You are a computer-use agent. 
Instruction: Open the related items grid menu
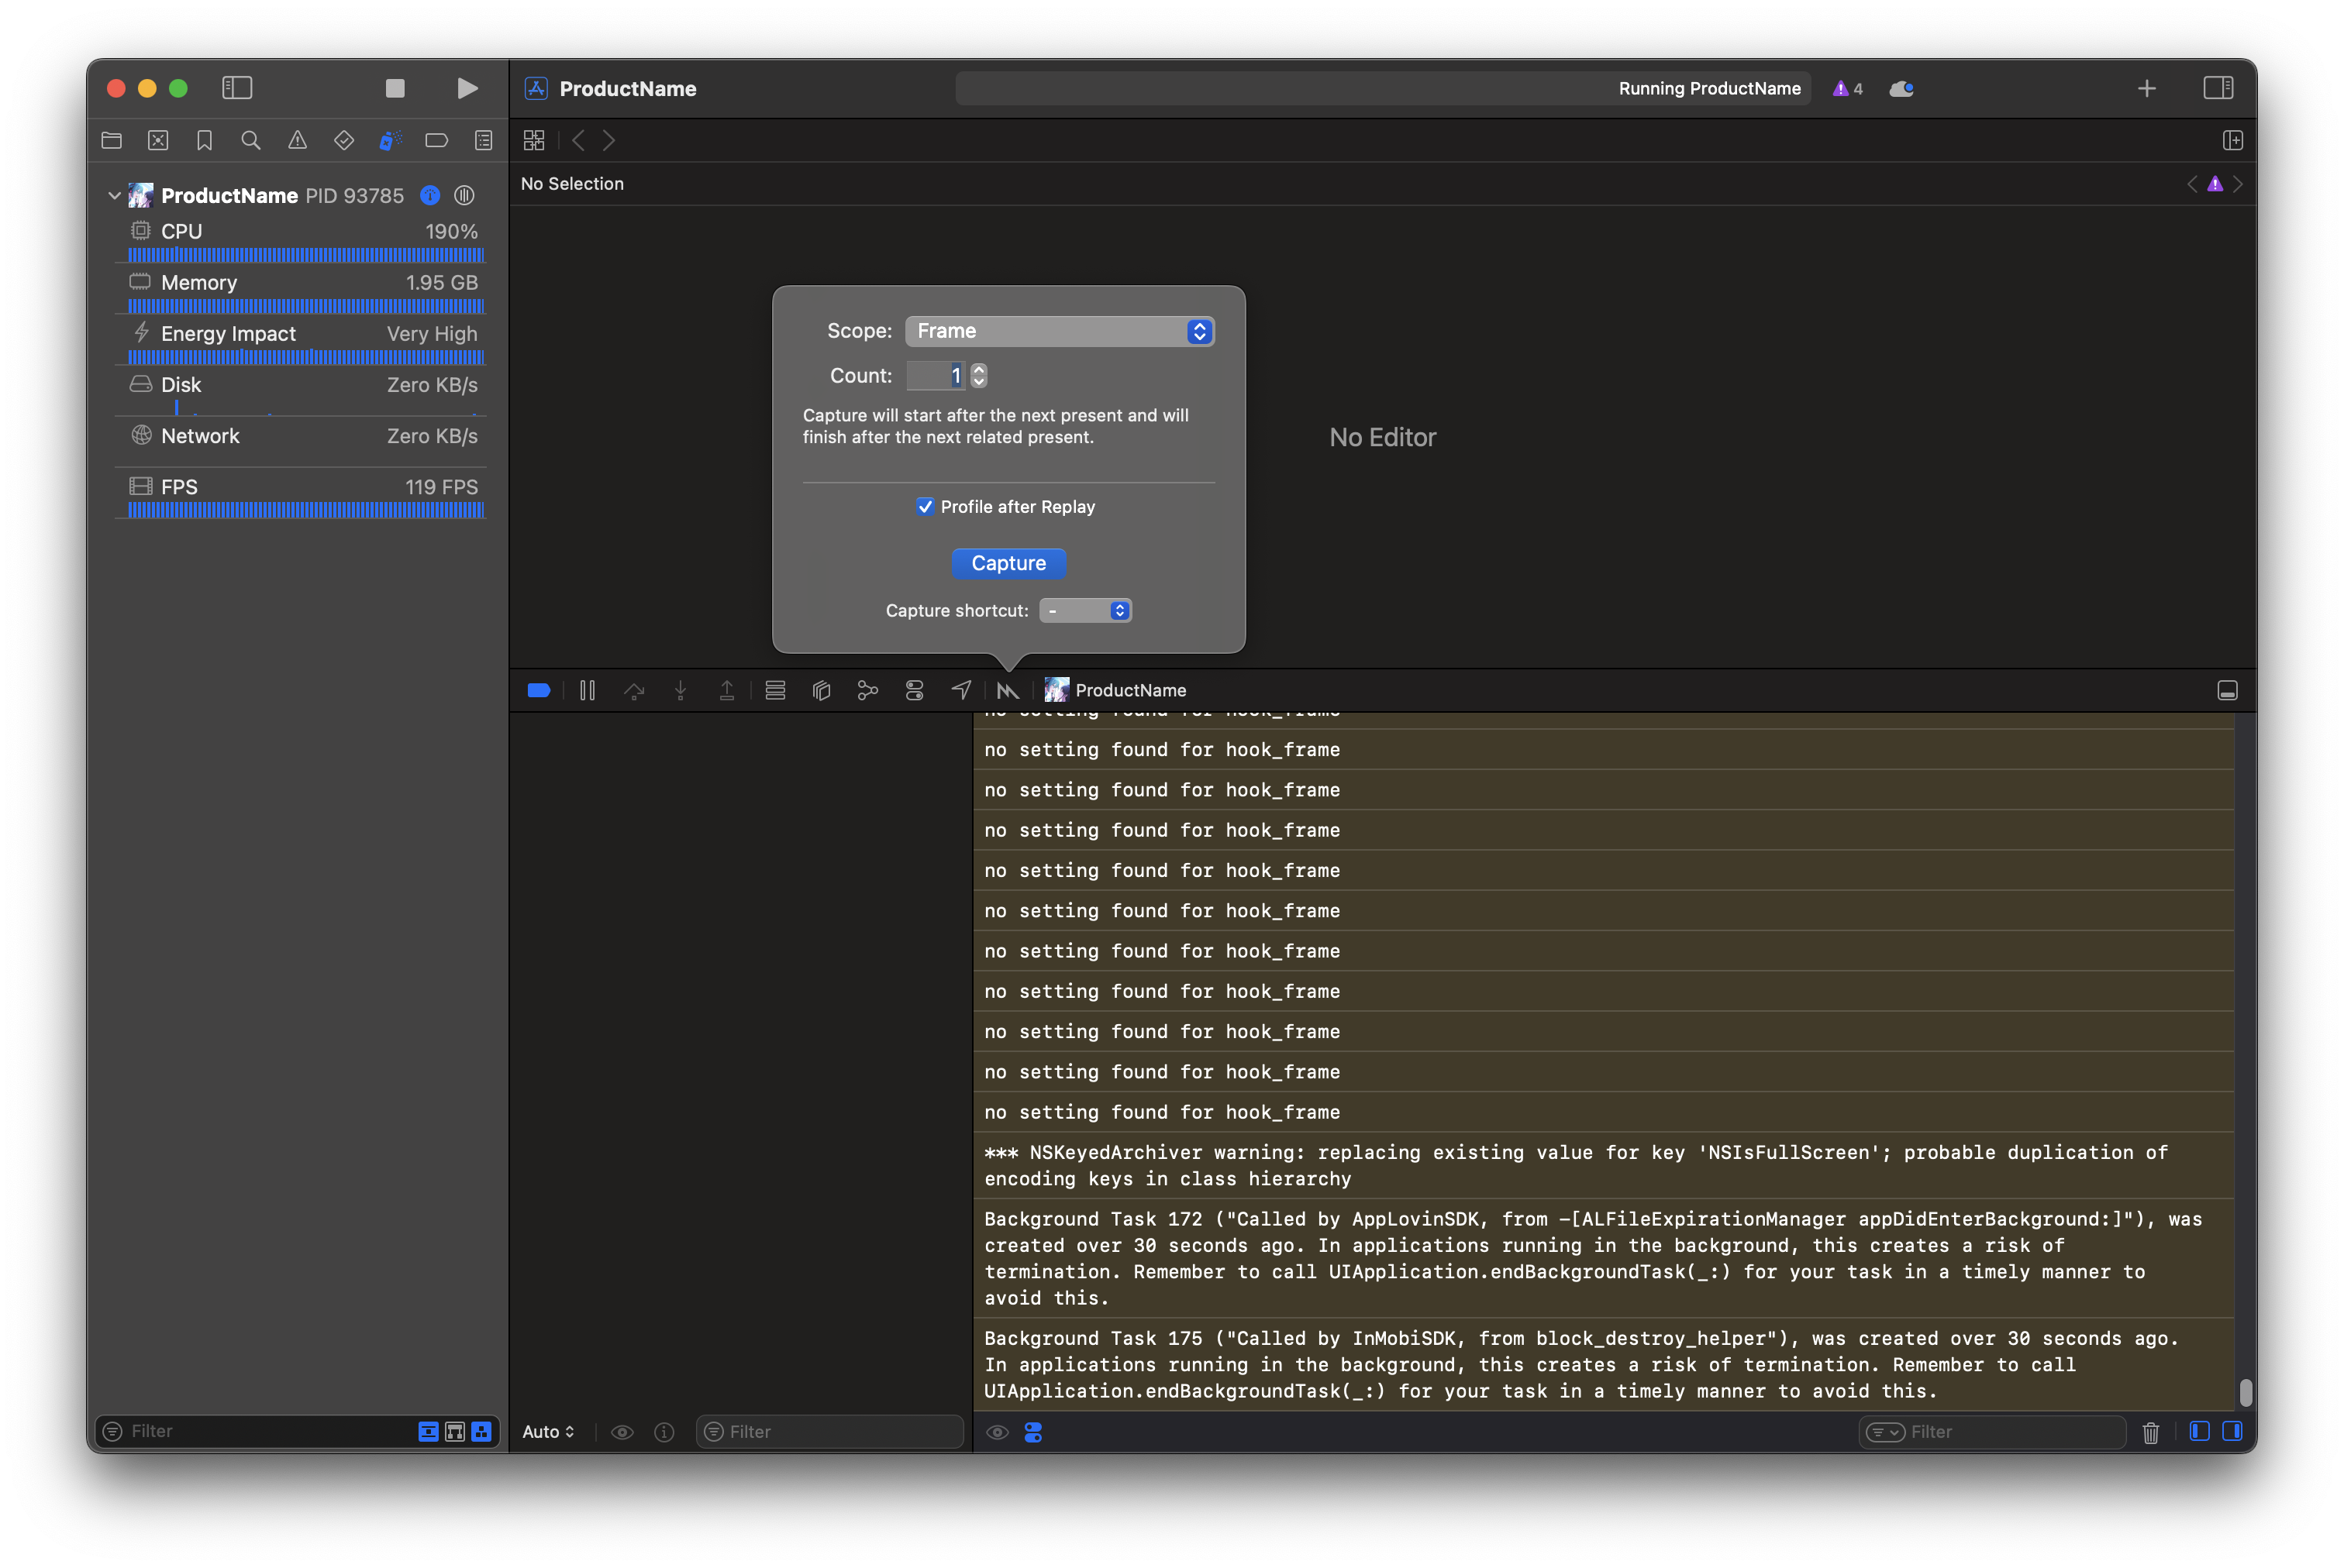tap(534, 140)
